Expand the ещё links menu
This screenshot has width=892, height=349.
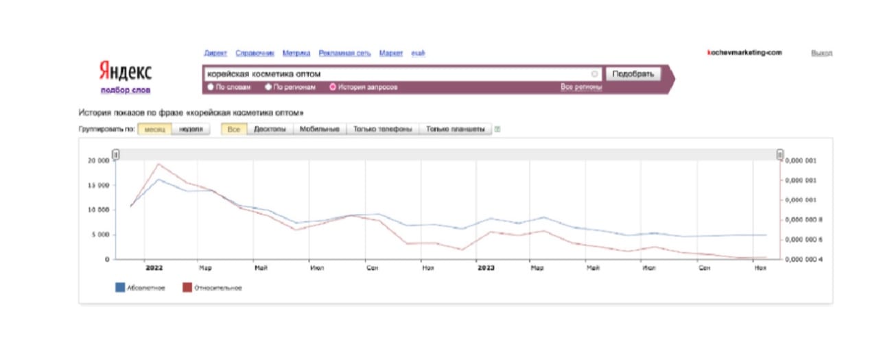[x=418, y=53]
